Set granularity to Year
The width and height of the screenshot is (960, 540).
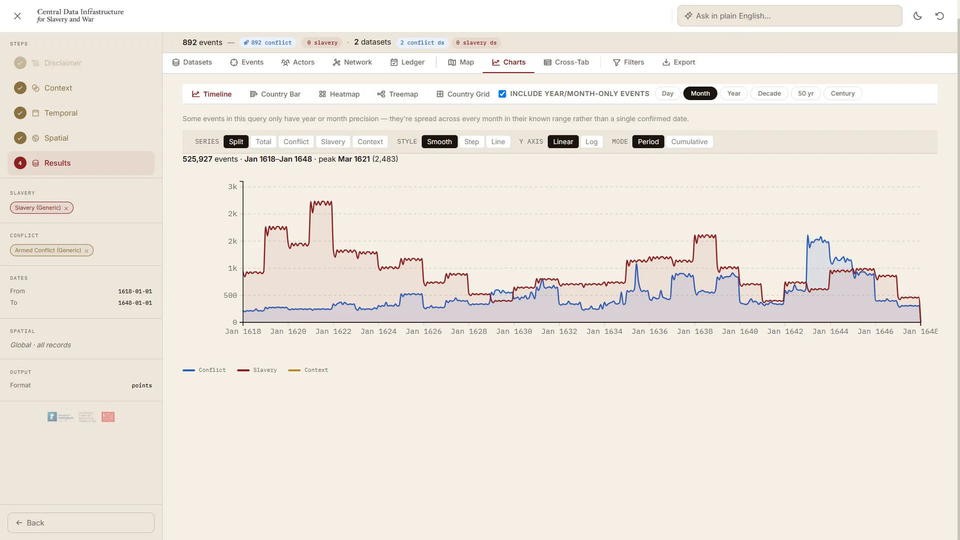(x=734, y=94)
